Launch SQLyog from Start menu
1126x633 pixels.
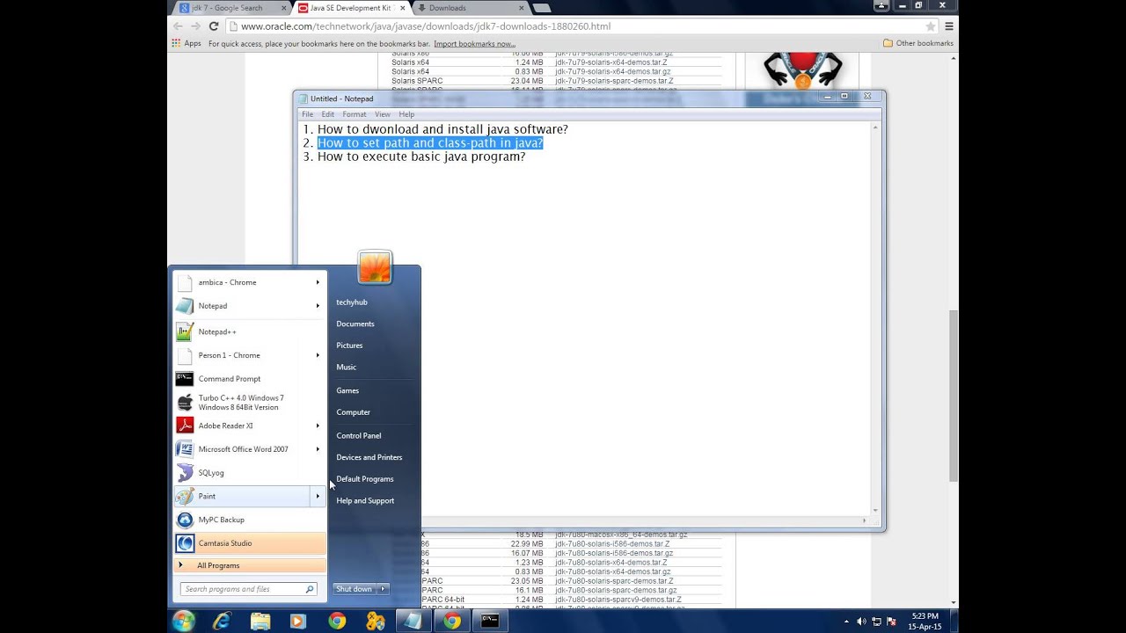click(x=251, y=473)
